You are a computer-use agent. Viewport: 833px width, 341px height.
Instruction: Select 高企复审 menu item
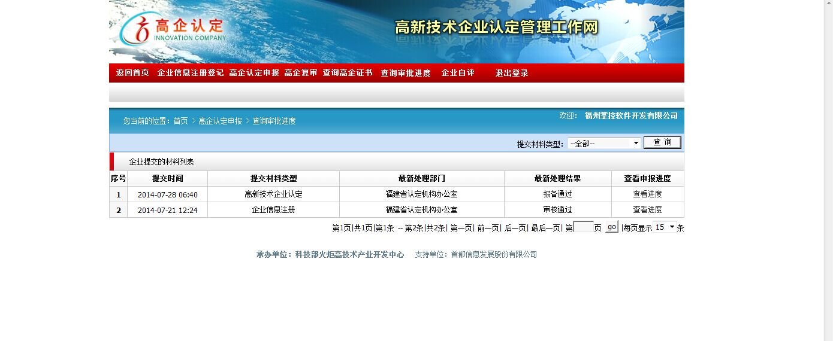[x=301, y=73]
